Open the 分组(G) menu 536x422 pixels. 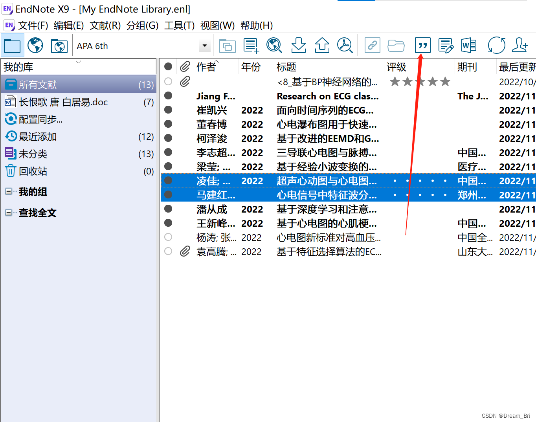click(x=142, y=26)
